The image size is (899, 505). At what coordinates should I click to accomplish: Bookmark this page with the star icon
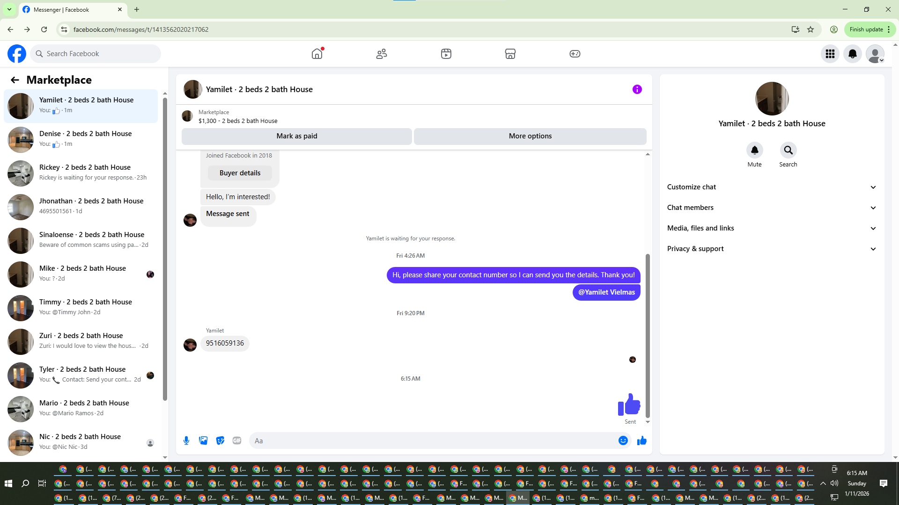point(811,29)
